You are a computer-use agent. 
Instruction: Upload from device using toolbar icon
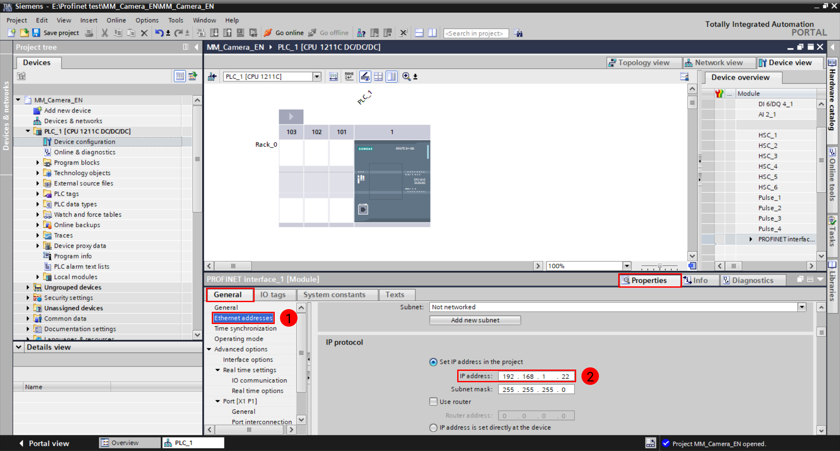pos(227,33)
